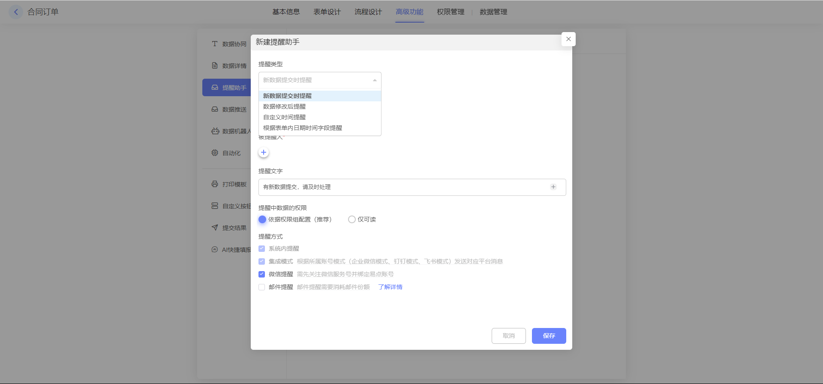Uncheck the 微信提醒 checkbox
This screenshot has height=384, width=823.
click(261, 274)
